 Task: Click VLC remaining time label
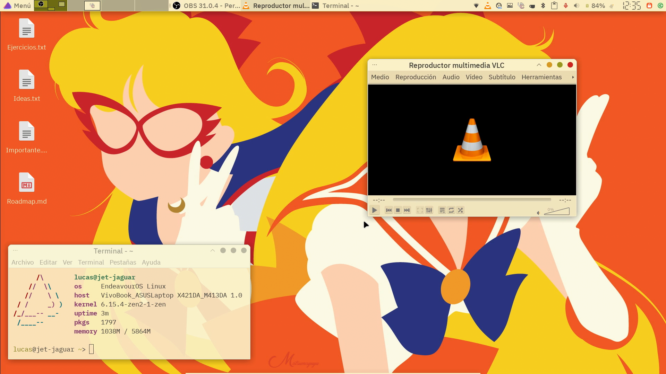pos(565,200)
